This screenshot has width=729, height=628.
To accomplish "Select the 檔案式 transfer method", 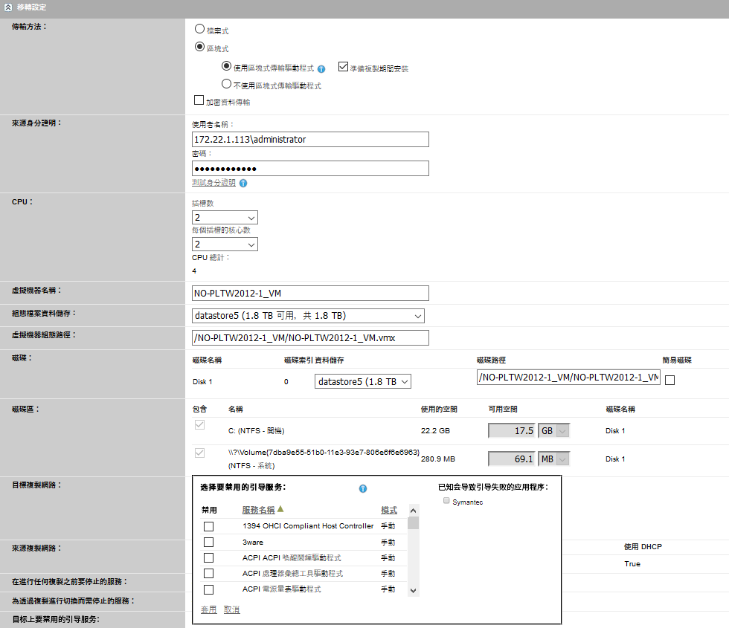I will 199,29.
